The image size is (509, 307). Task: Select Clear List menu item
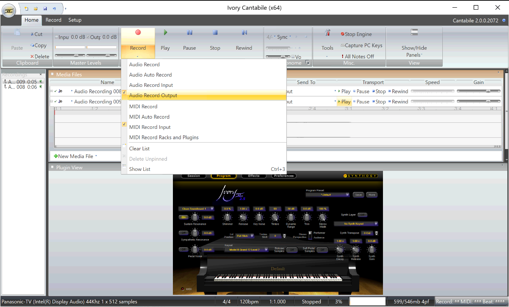(204, 149)
